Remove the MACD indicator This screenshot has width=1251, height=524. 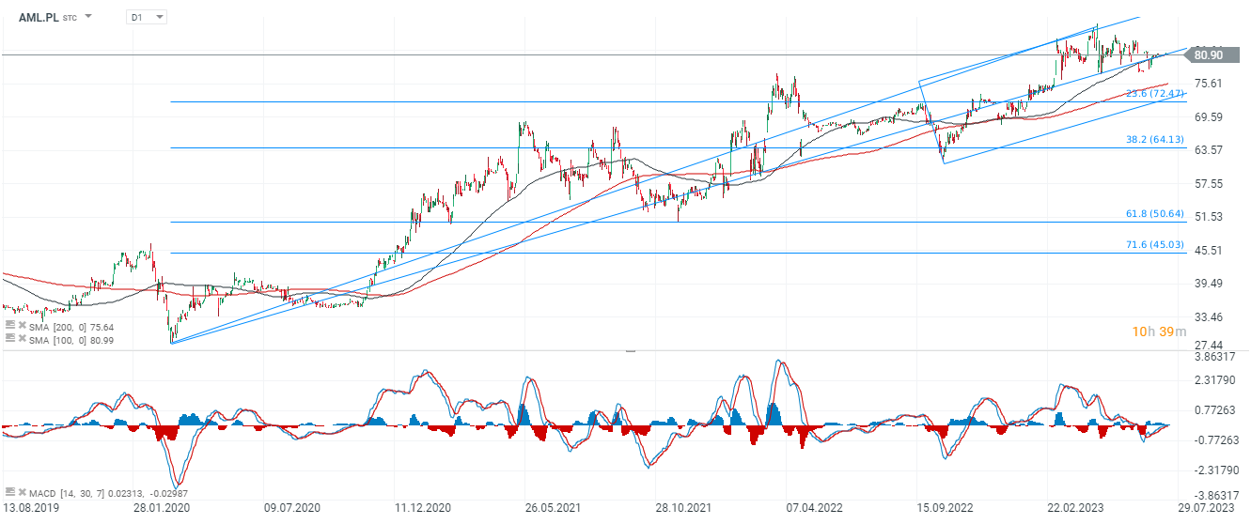22,492
